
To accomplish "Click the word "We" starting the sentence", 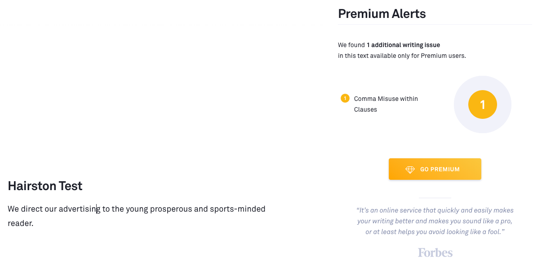I will (13, 209).
